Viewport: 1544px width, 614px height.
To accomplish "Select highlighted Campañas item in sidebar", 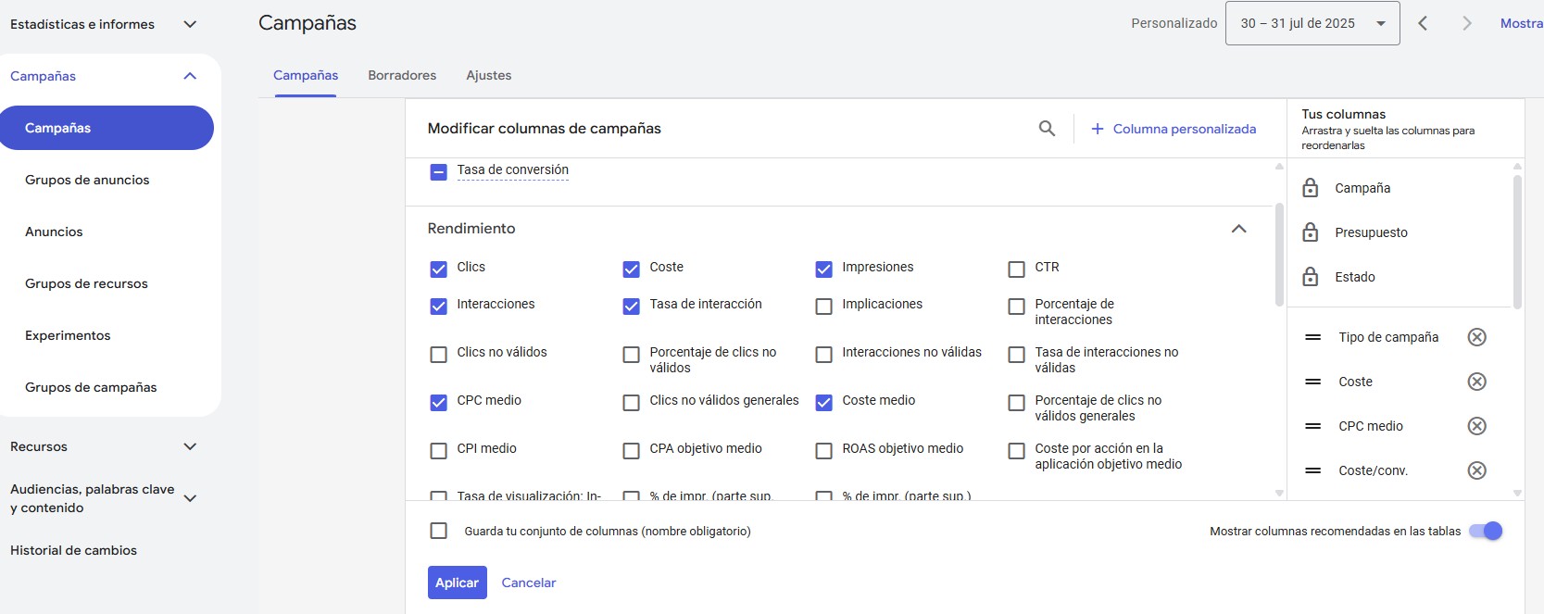I will click(107, 128).
